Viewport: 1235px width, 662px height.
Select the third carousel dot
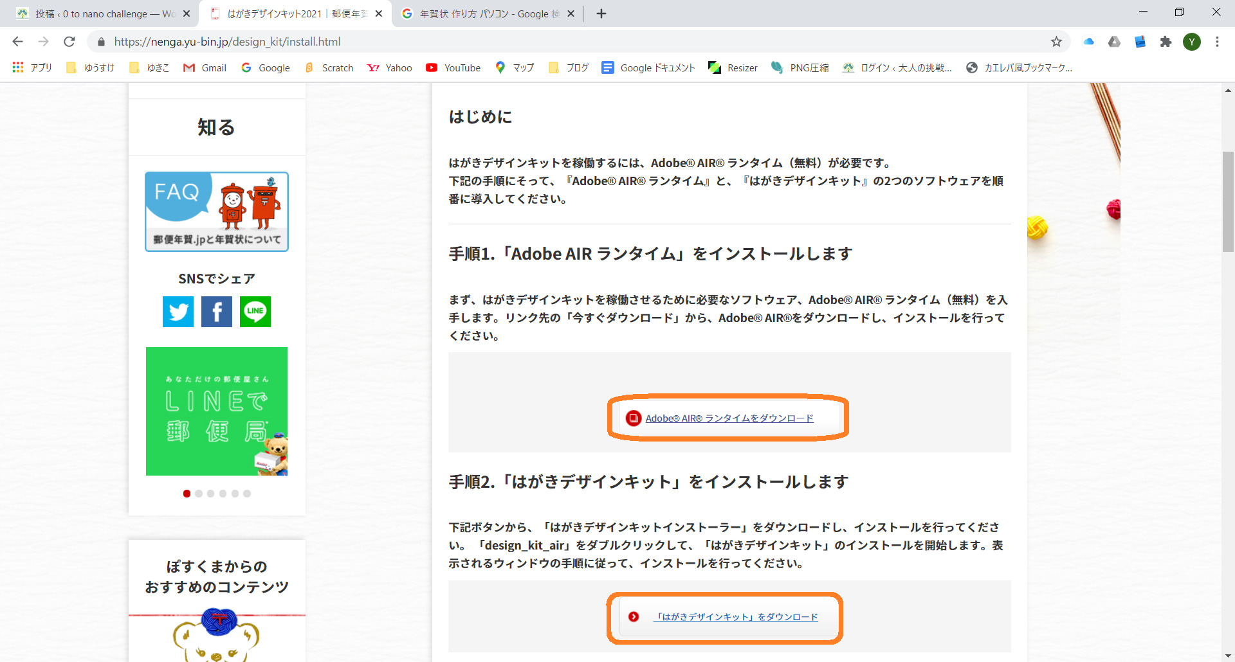(x=210, y=494)
